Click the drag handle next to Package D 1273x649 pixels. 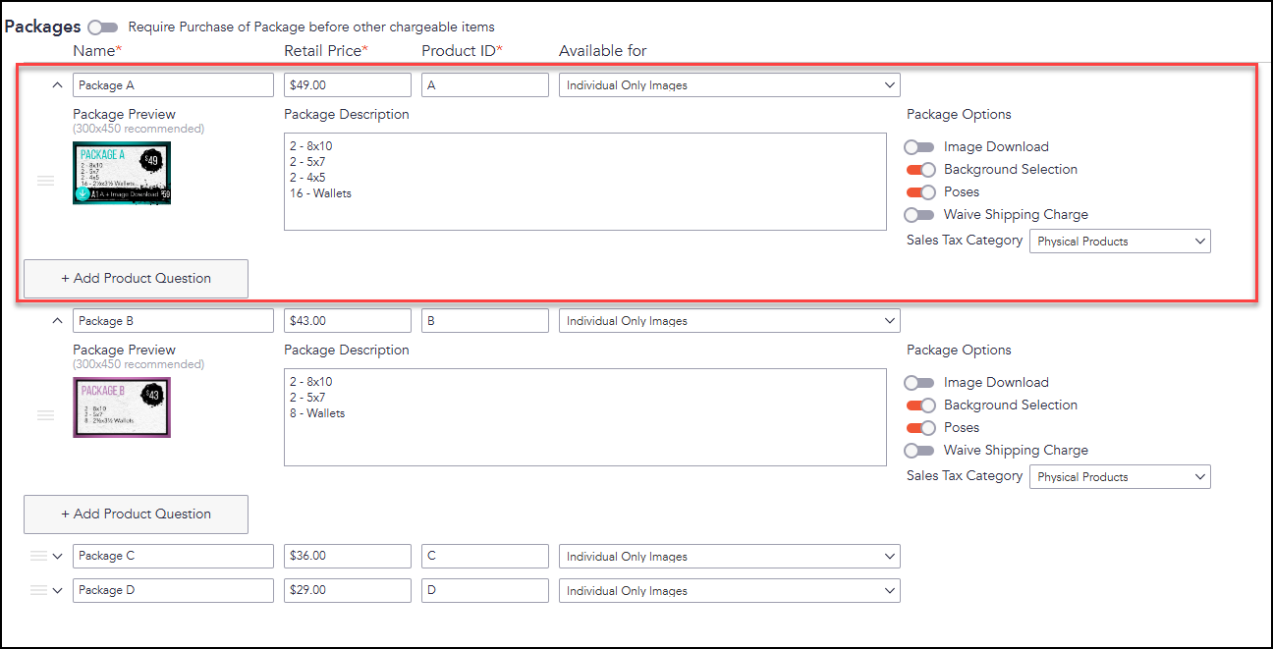[38, 590]
